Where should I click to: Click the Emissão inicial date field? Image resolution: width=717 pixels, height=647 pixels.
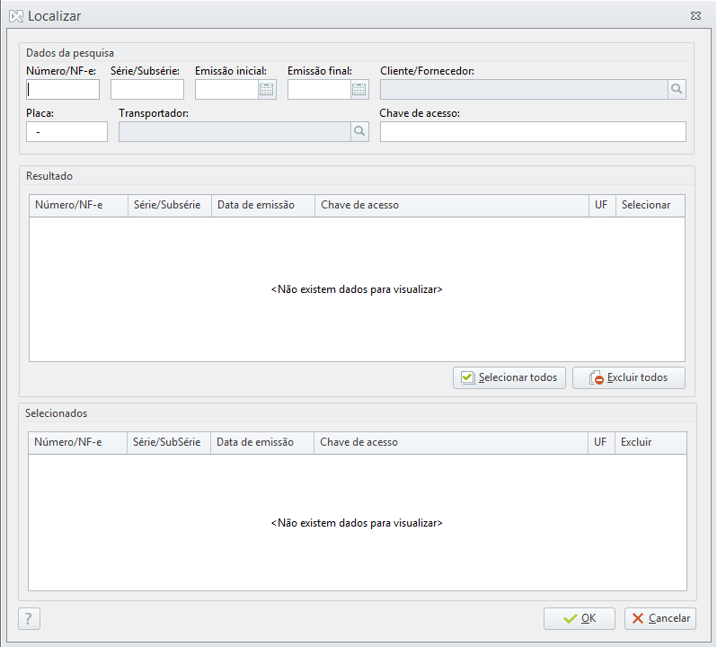tap(226, 89)
